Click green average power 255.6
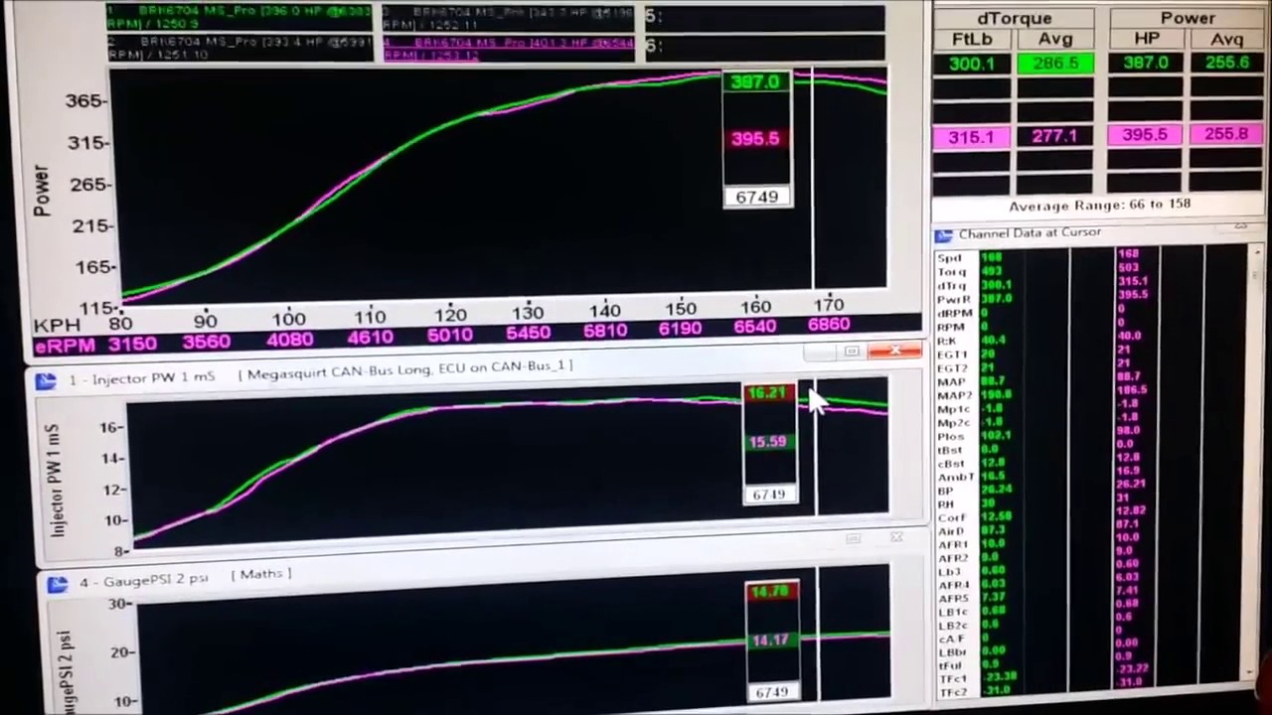Screen dimensions: 1272x715 coord(1226,63)
